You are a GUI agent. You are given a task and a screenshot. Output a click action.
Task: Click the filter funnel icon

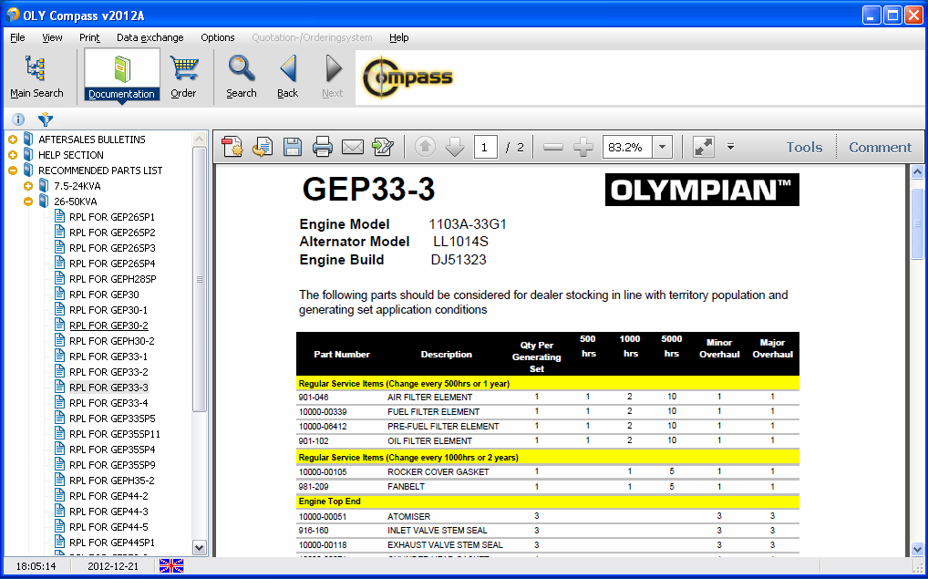click(46, 119)
